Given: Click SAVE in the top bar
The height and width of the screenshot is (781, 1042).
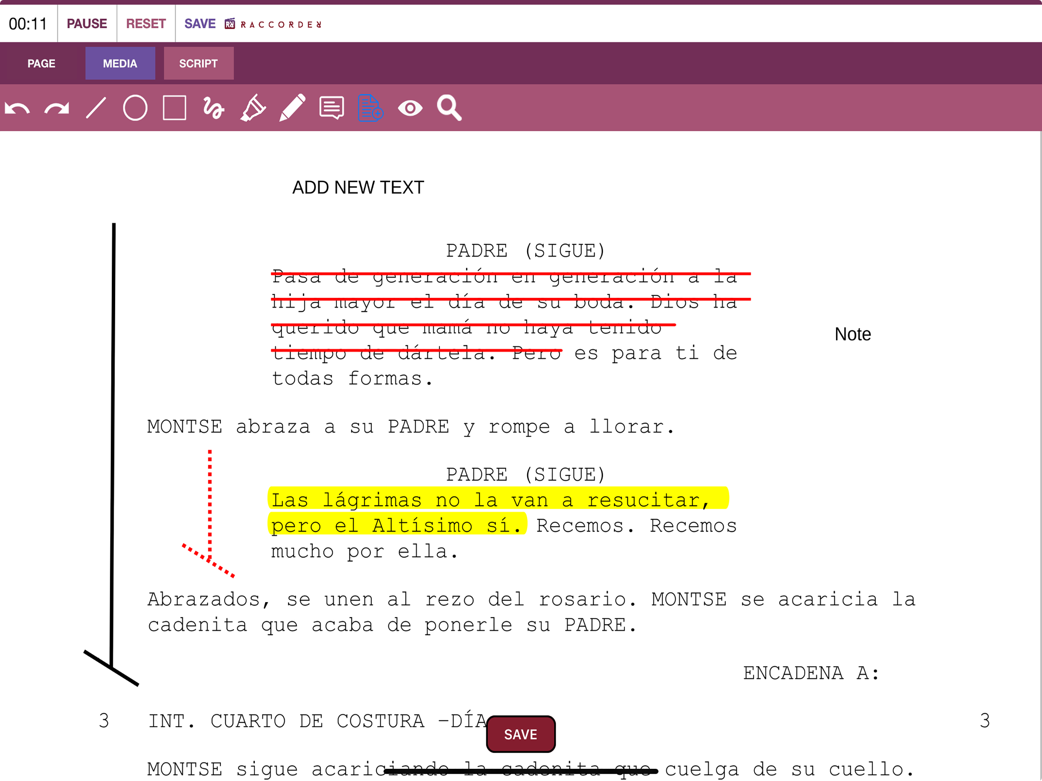Looking at the screenshot, I should 200,24.
